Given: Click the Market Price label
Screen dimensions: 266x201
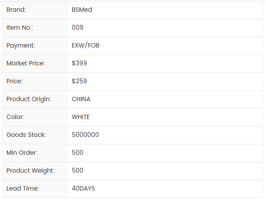Looking at the screenshot, I should pos(26,63).
